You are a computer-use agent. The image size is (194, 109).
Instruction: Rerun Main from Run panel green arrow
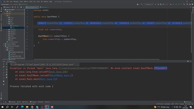[4, 64]
